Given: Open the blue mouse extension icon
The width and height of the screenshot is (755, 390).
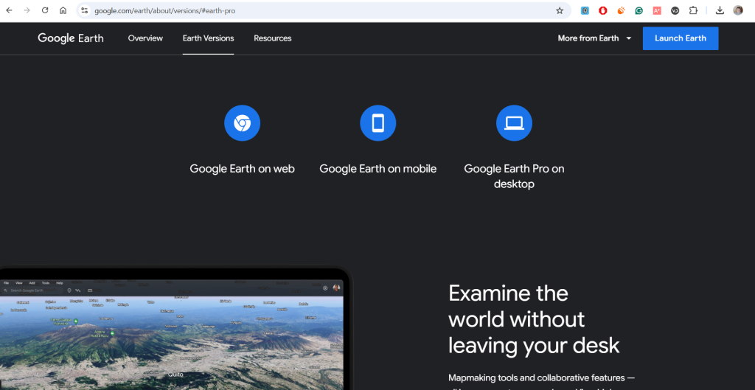Looking at the screenshot, I should pyautogui.click(x=585, y=10).
